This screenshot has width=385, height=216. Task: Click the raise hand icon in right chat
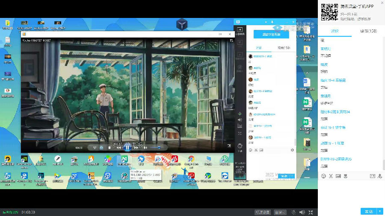[x=380, y=176]
